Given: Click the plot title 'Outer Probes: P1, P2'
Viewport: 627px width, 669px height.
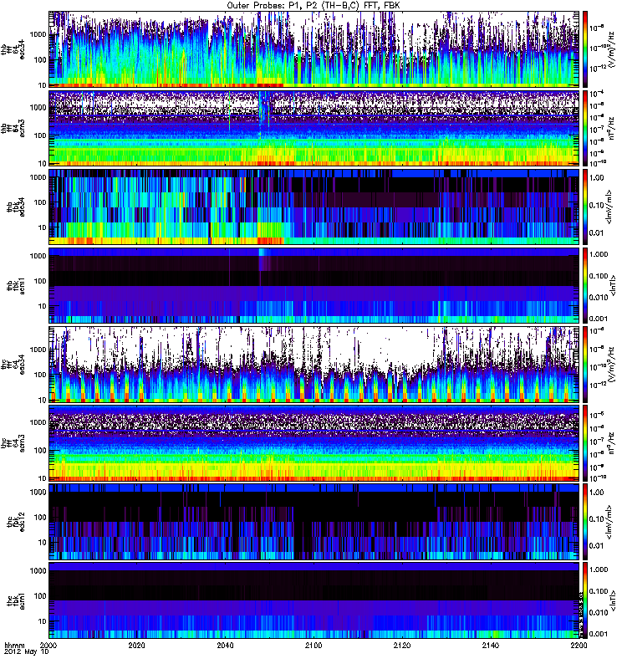Looking at the screenshot, I should click(x=313, y=5).
